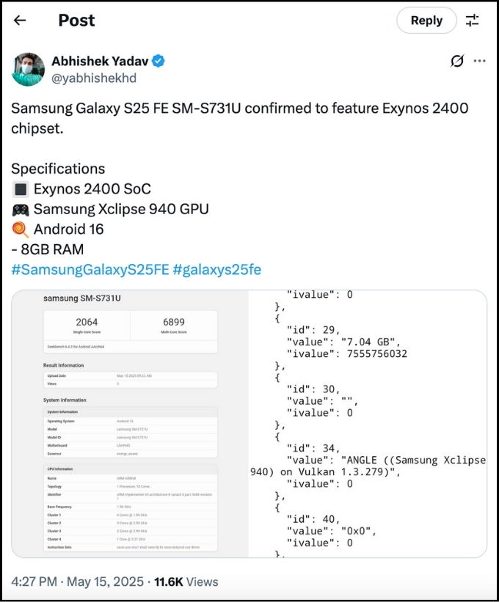Click the Post header title
This screenshot has width=499, height=602.
click(x=76, y=21)
